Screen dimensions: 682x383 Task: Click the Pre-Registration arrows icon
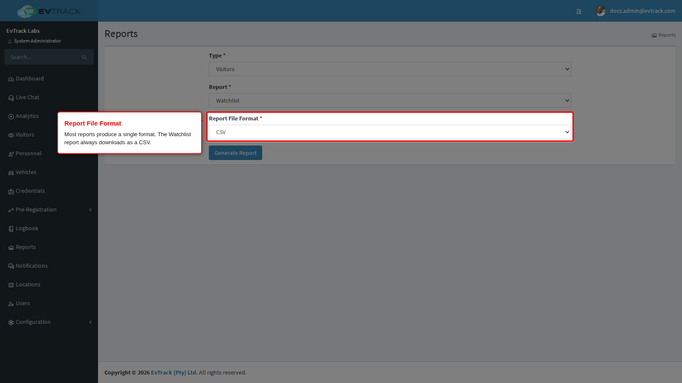tap(11, 210)
